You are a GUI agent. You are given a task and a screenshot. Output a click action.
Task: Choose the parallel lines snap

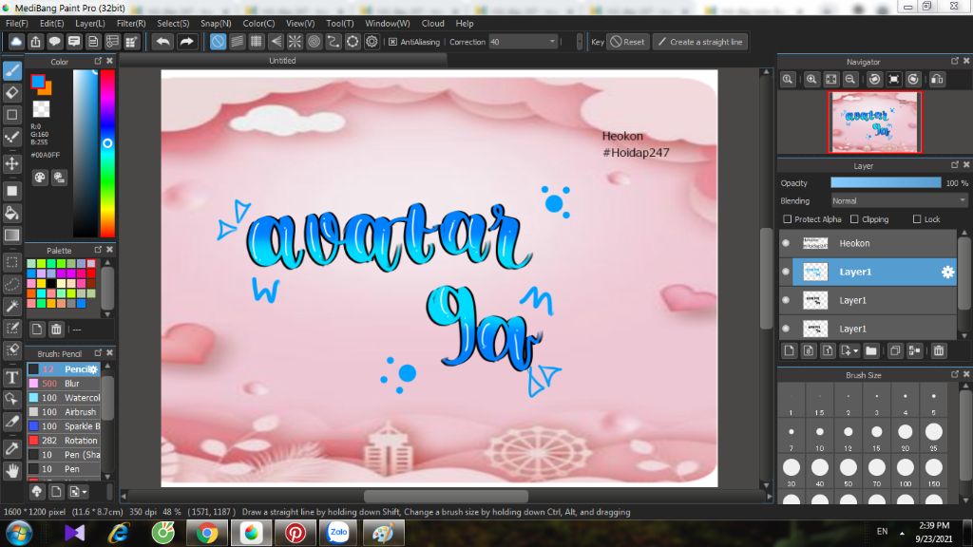(237, 42)
